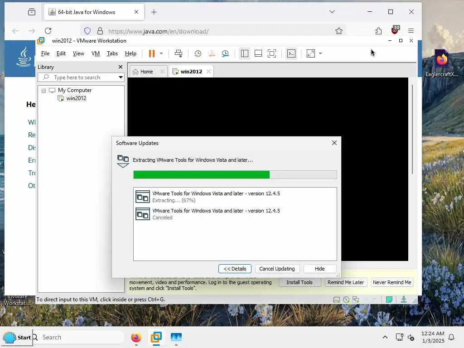
Task: Click Never Remind Me
Action: coord(392,282)
